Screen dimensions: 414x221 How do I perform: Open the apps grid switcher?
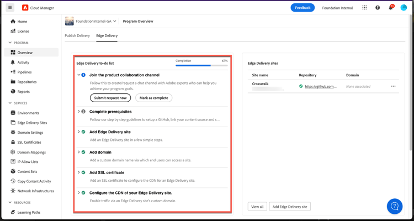364,8
